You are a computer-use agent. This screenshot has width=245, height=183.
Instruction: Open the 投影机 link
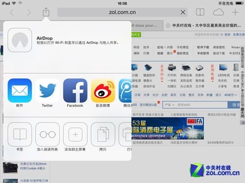[x=200, y=75]
